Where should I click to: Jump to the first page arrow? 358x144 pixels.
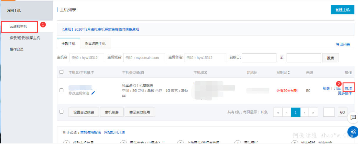tap(278, 112)
